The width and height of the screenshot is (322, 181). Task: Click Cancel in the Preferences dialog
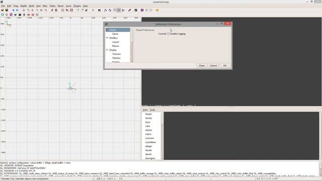[x=213, y=65]
